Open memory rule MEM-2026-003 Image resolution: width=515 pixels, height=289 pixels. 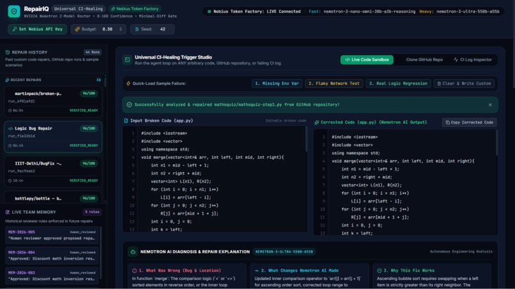coord(52,276)
